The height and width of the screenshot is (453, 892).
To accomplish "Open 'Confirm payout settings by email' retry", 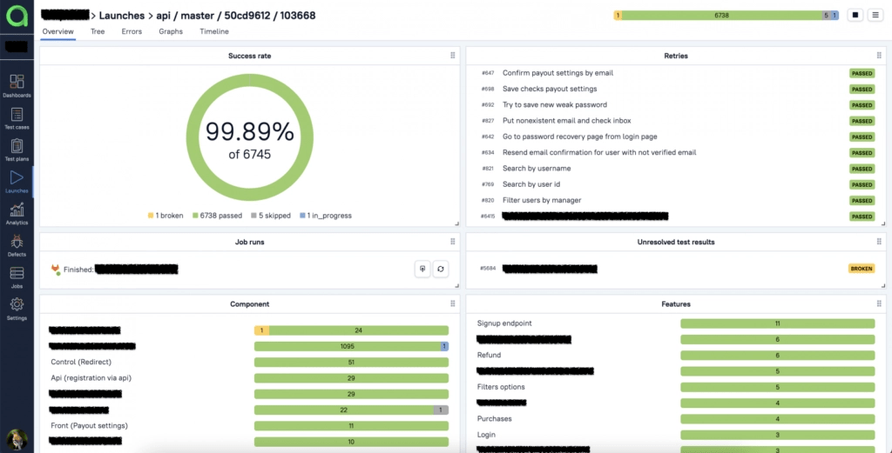I will [x=557, y=73].
